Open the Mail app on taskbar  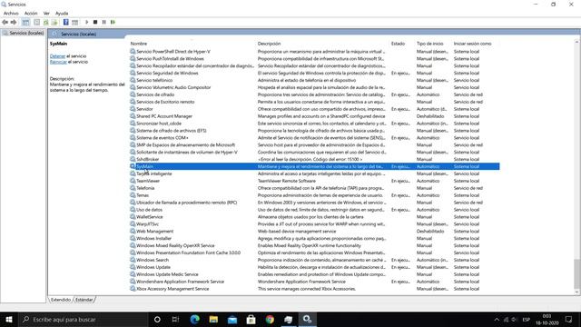pos(232,319)
